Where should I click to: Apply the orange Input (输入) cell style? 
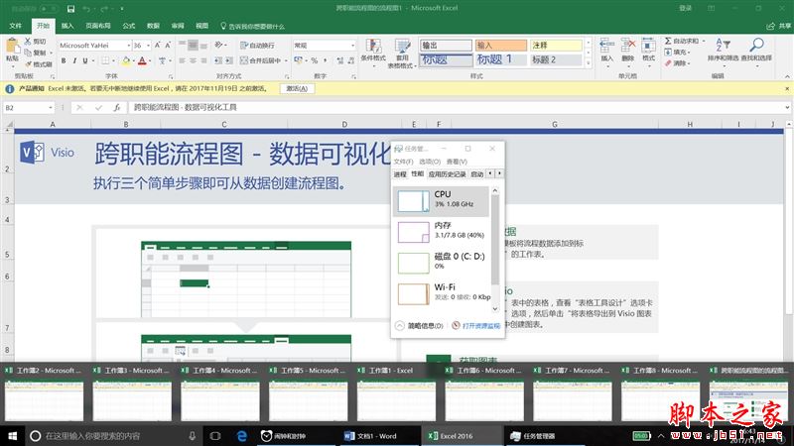pos(500,45)
